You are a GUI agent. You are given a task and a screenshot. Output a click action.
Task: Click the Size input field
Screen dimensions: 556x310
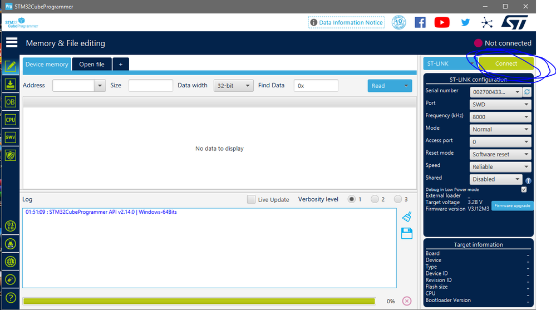point(151,86)
